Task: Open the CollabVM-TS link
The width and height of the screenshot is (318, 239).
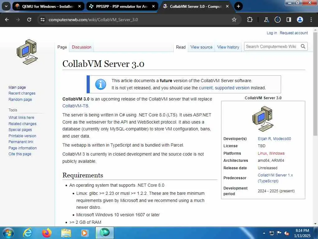Action: (x=76, y=106)
